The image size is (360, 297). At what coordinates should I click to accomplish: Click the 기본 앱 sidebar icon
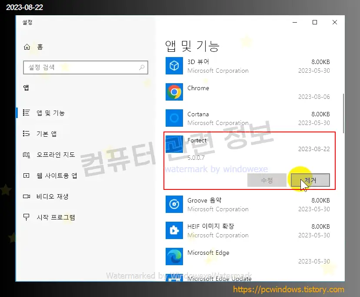pos(26,134)
